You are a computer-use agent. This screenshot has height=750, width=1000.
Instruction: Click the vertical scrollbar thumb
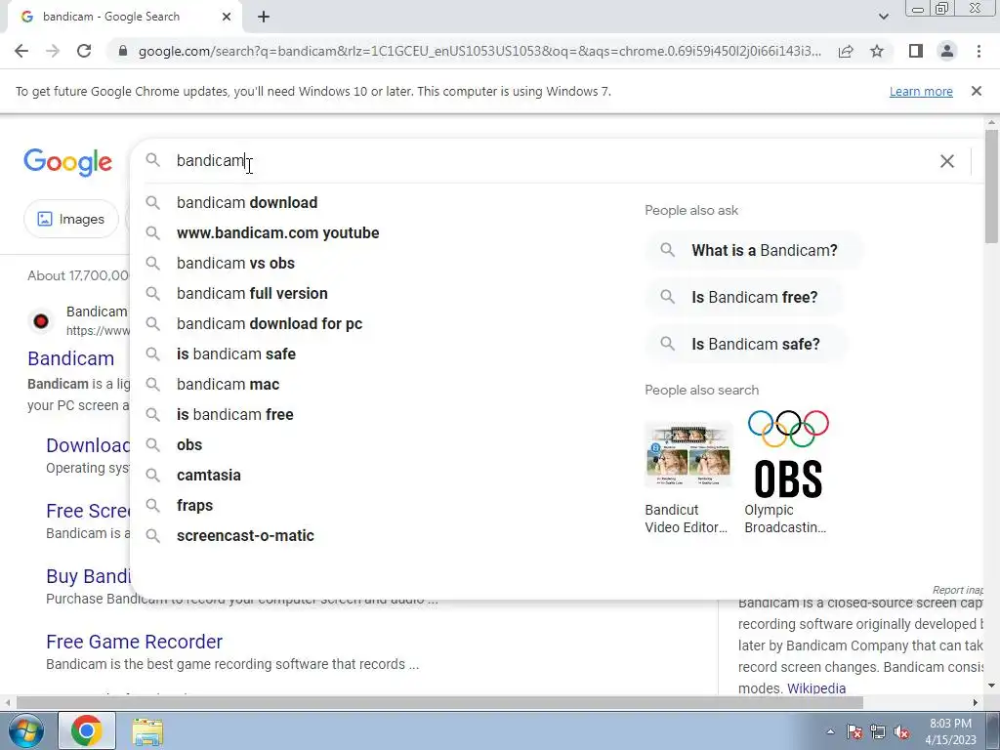(991, 187)
